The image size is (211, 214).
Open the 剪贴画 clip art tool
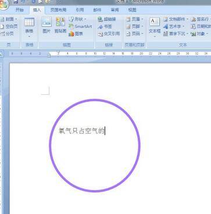click(x=60, y=25)
